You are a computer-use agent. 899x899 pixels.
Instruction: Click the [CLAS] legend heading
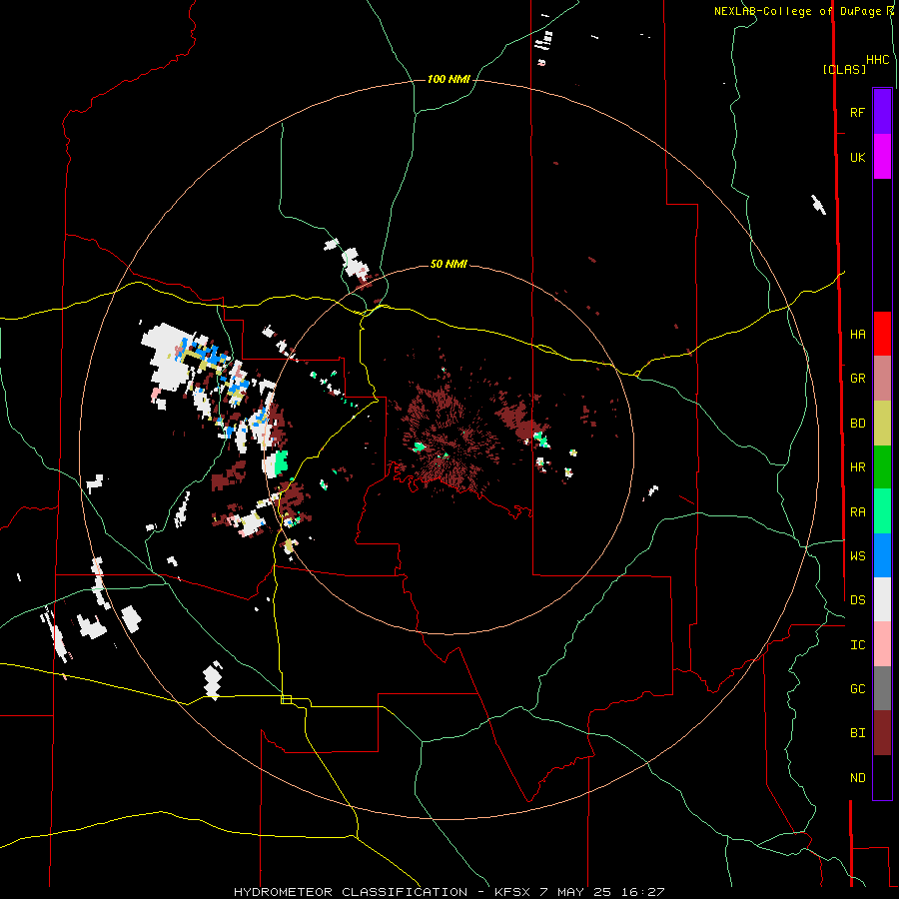click(844, 69)
